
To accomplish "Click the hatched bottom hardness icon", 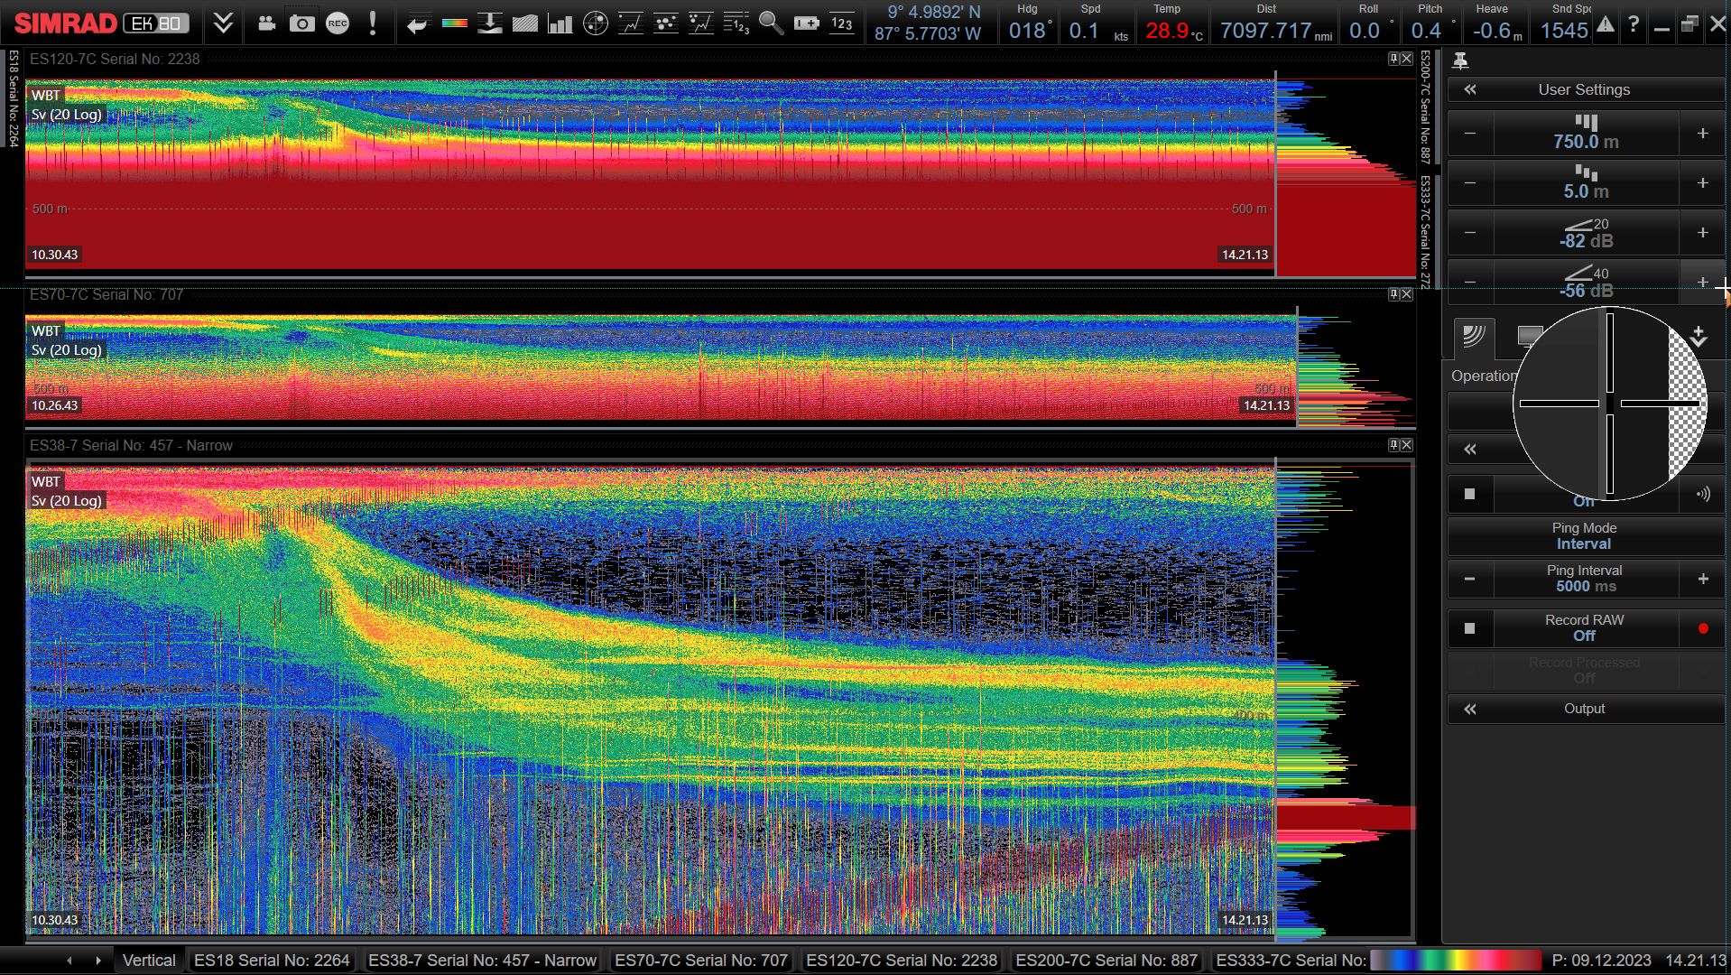I will click(x=525, y=23).
